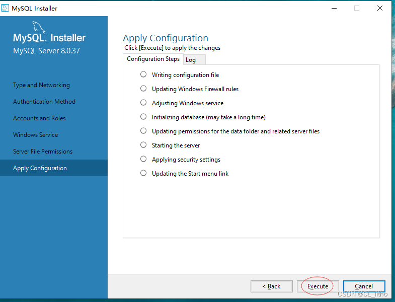Click the Updating the Start menu link circle

click(x=143, y=173)
